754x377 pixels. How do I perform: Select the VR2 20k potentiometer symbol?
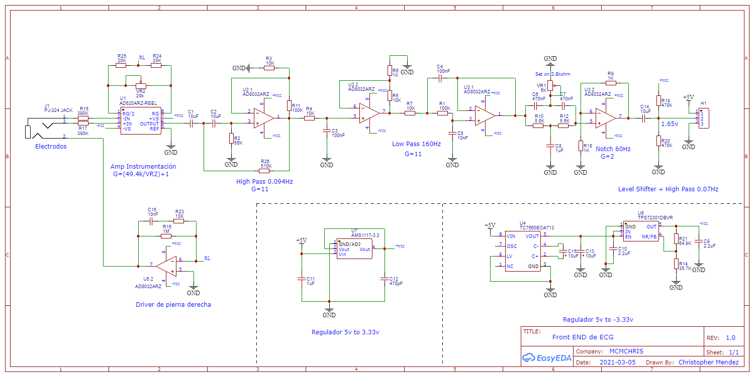pyautogui.click(x=140, y=85)
